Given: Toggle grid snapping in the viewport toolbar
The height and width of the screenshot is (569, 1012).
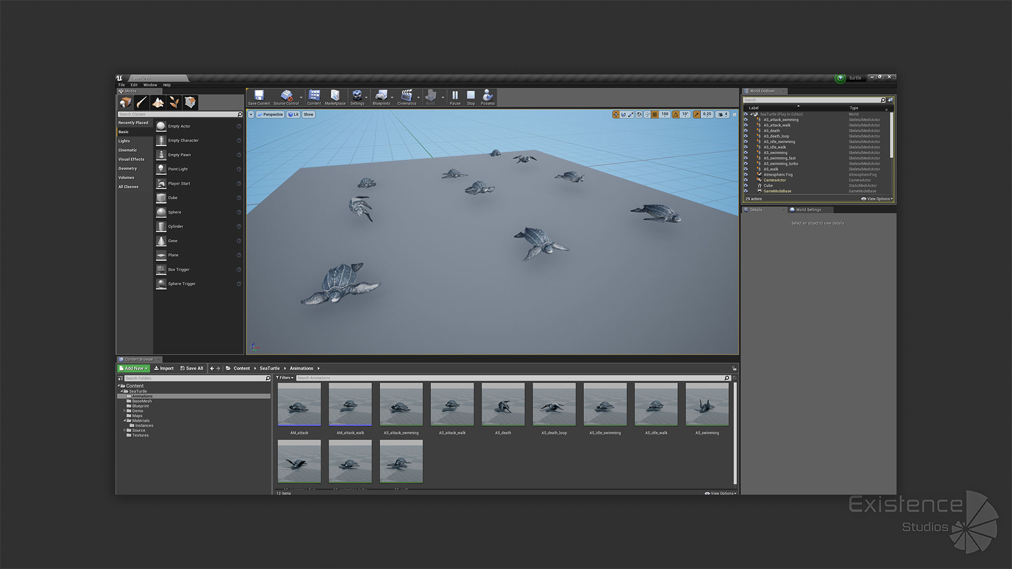Looking at the screenshot, I should [655, 114].
